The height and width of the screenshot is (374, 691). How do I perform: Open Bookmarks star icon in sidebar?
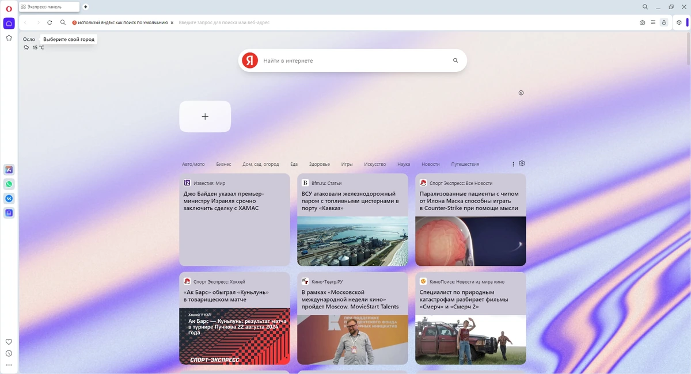9,38
